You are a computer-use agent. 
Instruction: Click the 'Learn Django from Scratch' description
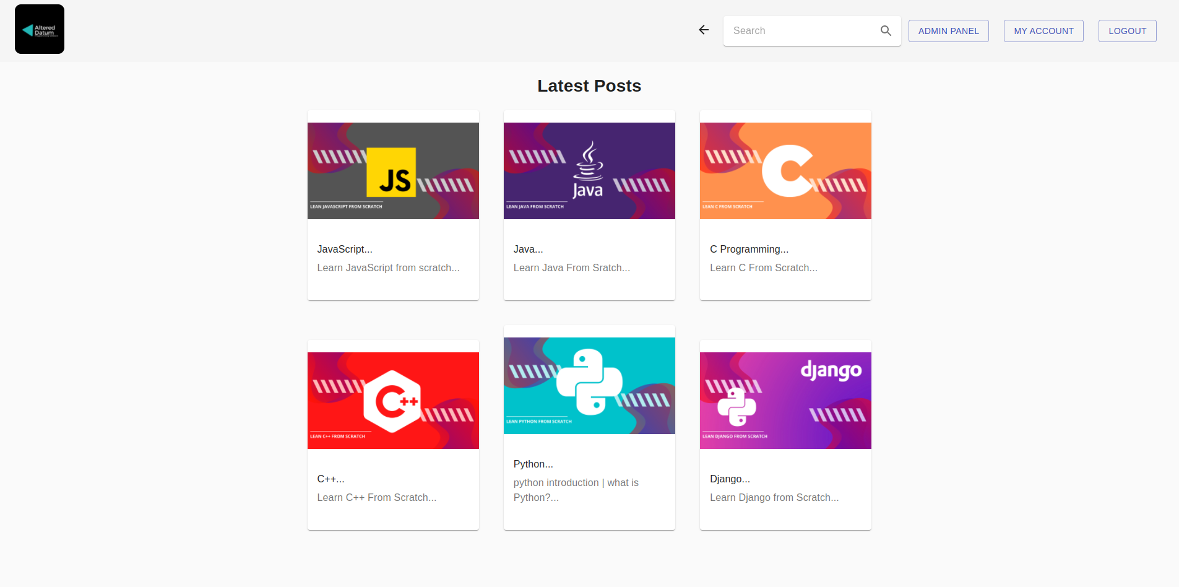point(774,497)
